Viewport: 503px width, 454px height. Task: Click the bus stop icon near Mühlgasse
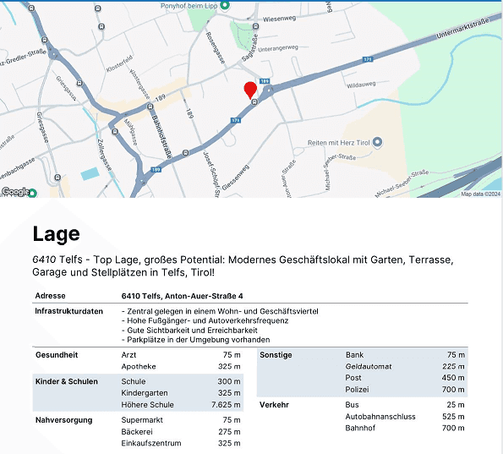(115, 132)
